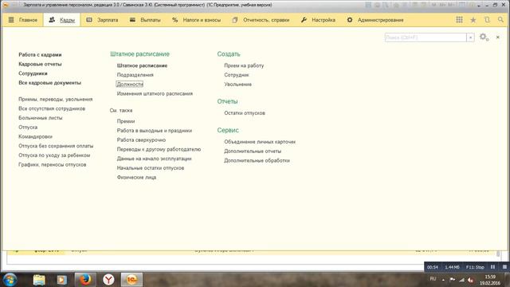
Task: Open File Explorer from the taskbar
Action: pyautogui.click(x=39, y=280)
